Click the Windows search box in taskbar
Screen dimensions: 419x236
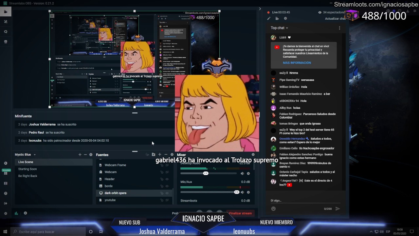(48, 232)
